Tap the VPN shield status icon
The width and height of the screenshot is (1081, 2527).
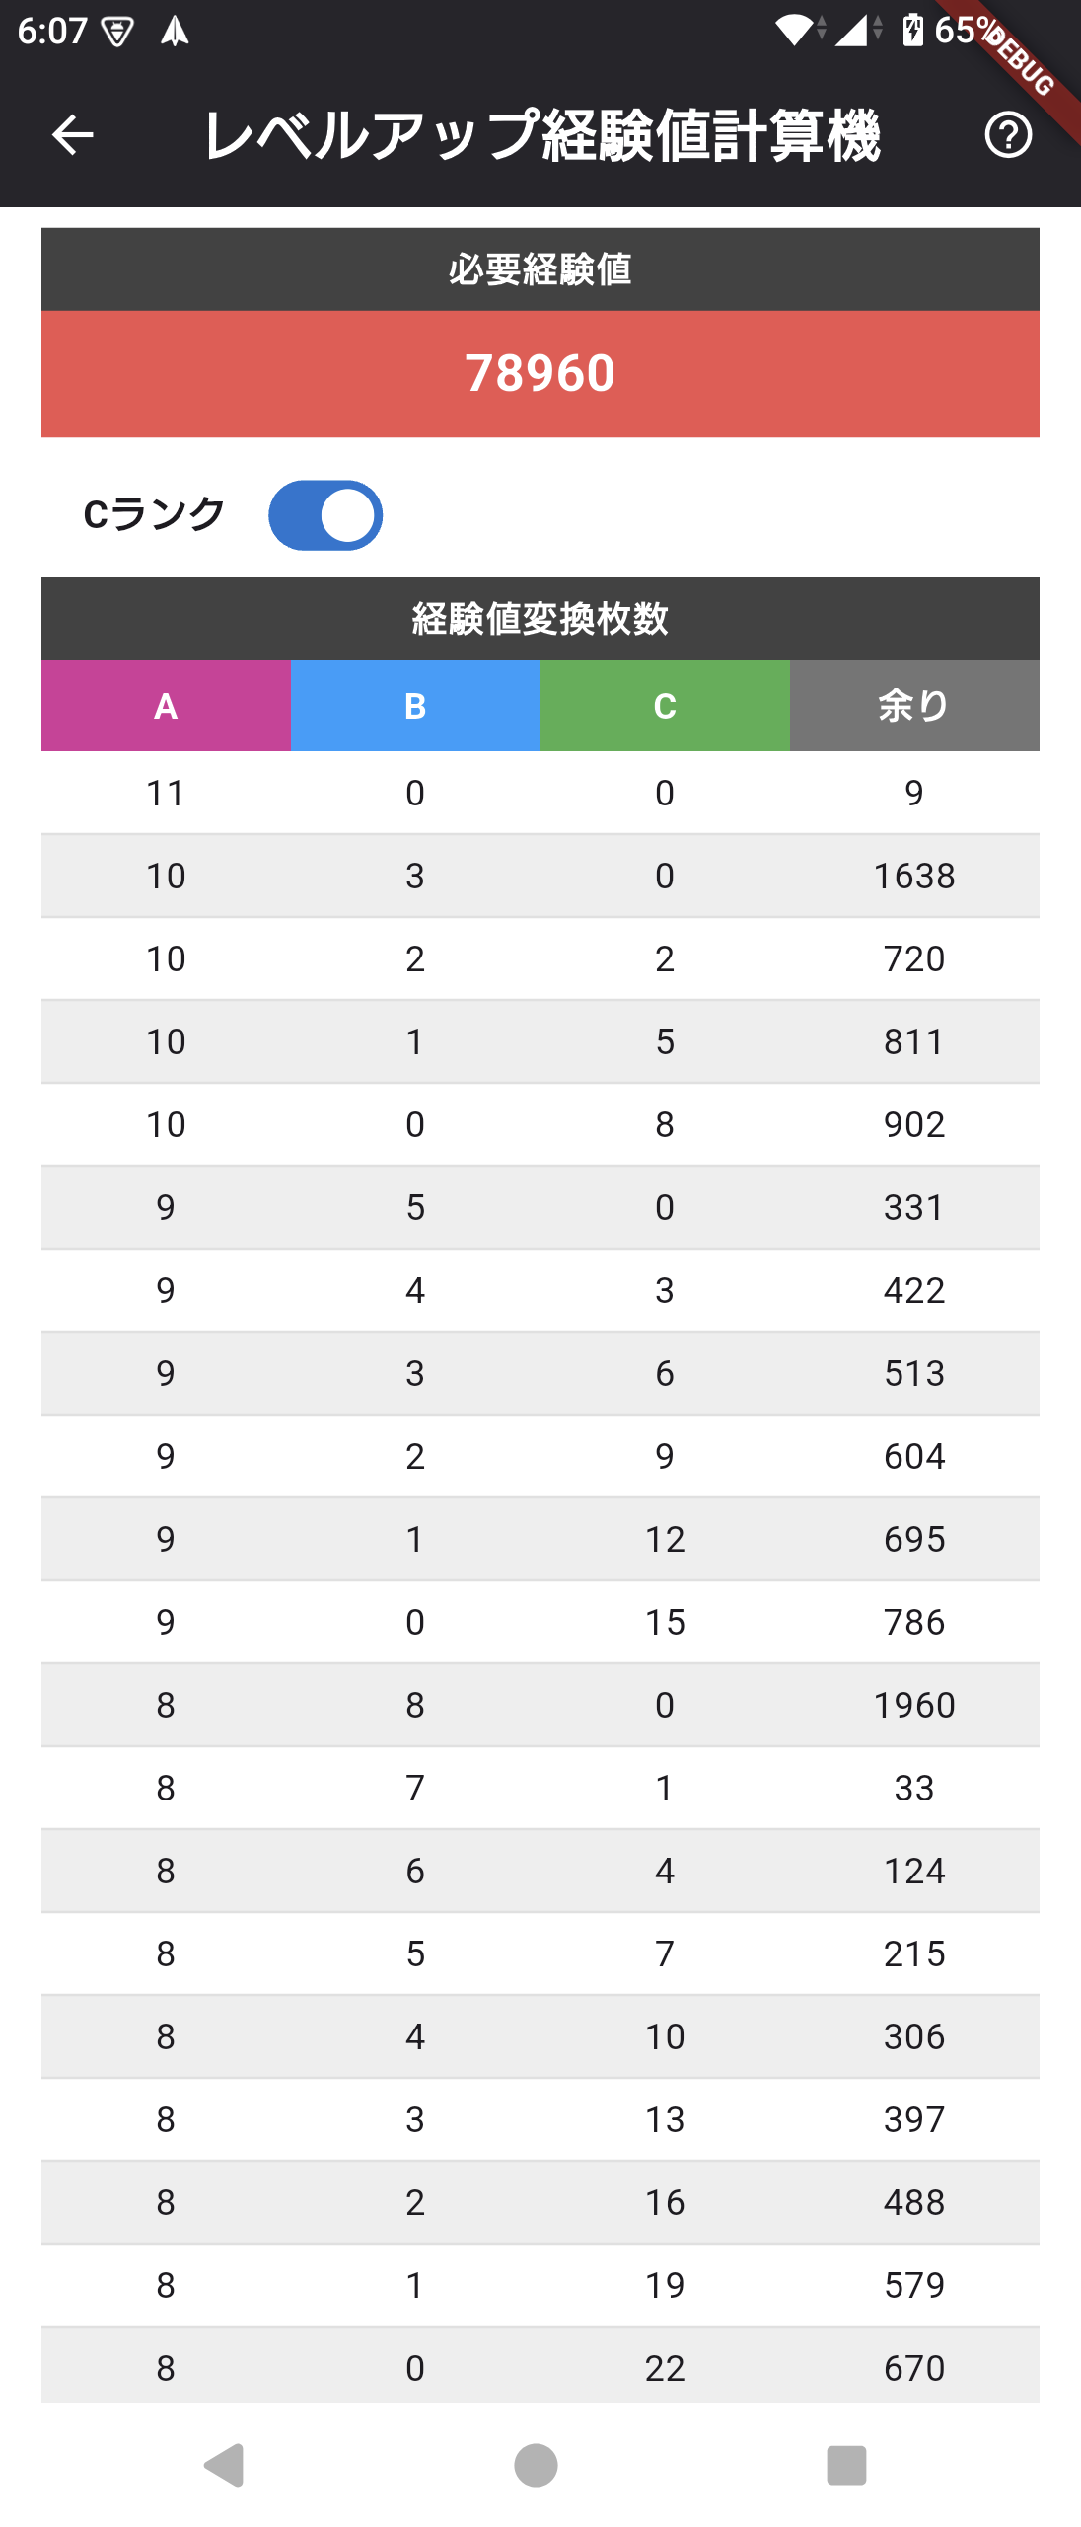tap(117, 33)
